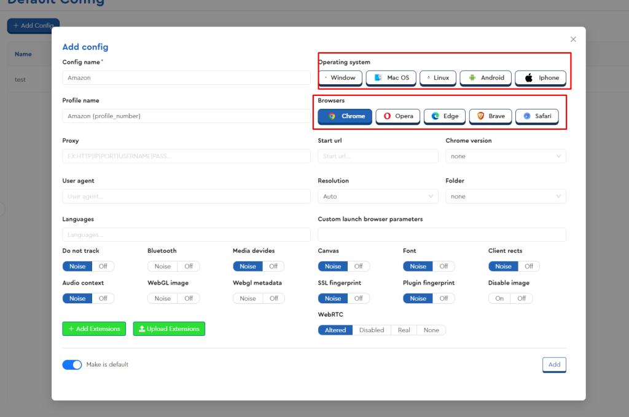Click the Name column header in background
The width and height of the screenshot is (629, 417).
click(x=23, y=54)
